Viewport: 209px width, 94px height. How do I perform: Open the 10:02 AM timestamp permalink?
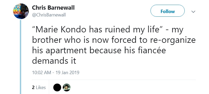click(x=42, y=73)
